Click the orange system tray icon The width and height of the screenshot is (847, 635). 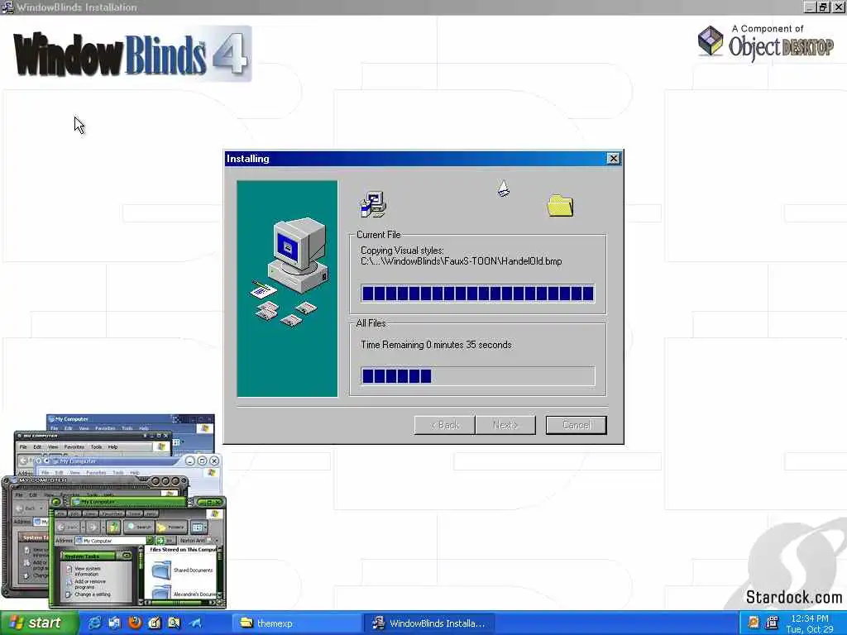753,623
